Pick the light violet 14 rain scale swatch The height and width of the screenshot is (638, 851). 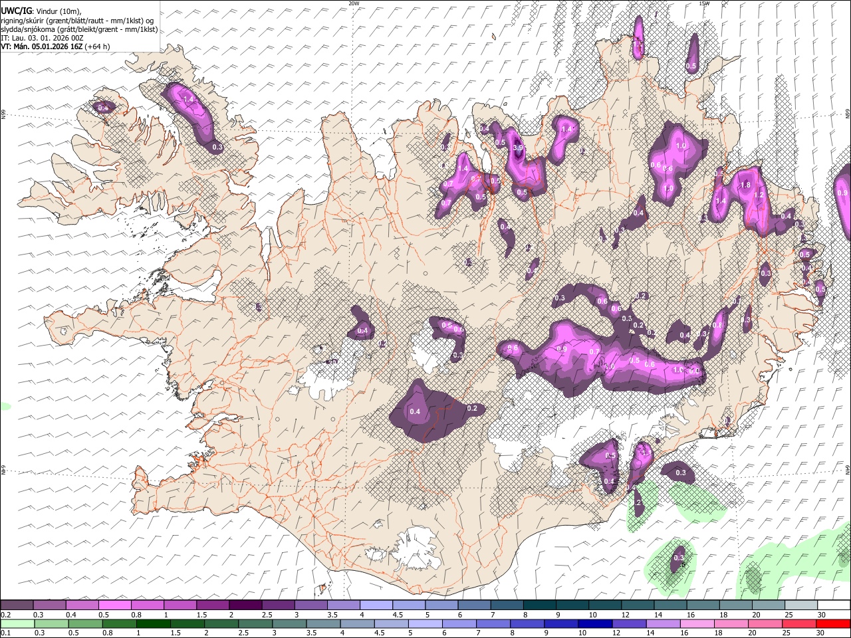(662, 624)
